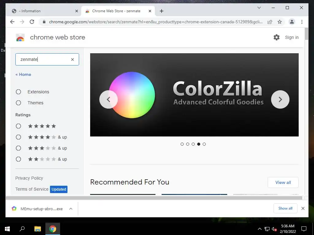Open a new tab
The image size is (314, 235).
(162, 11)
